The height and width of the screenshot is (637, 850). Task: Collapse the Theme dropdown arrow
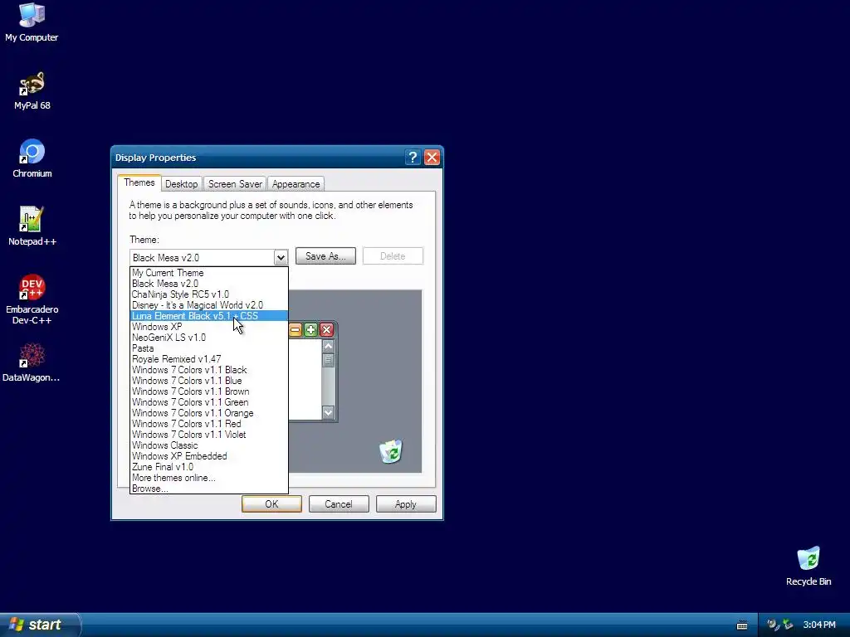coord(281,257)
